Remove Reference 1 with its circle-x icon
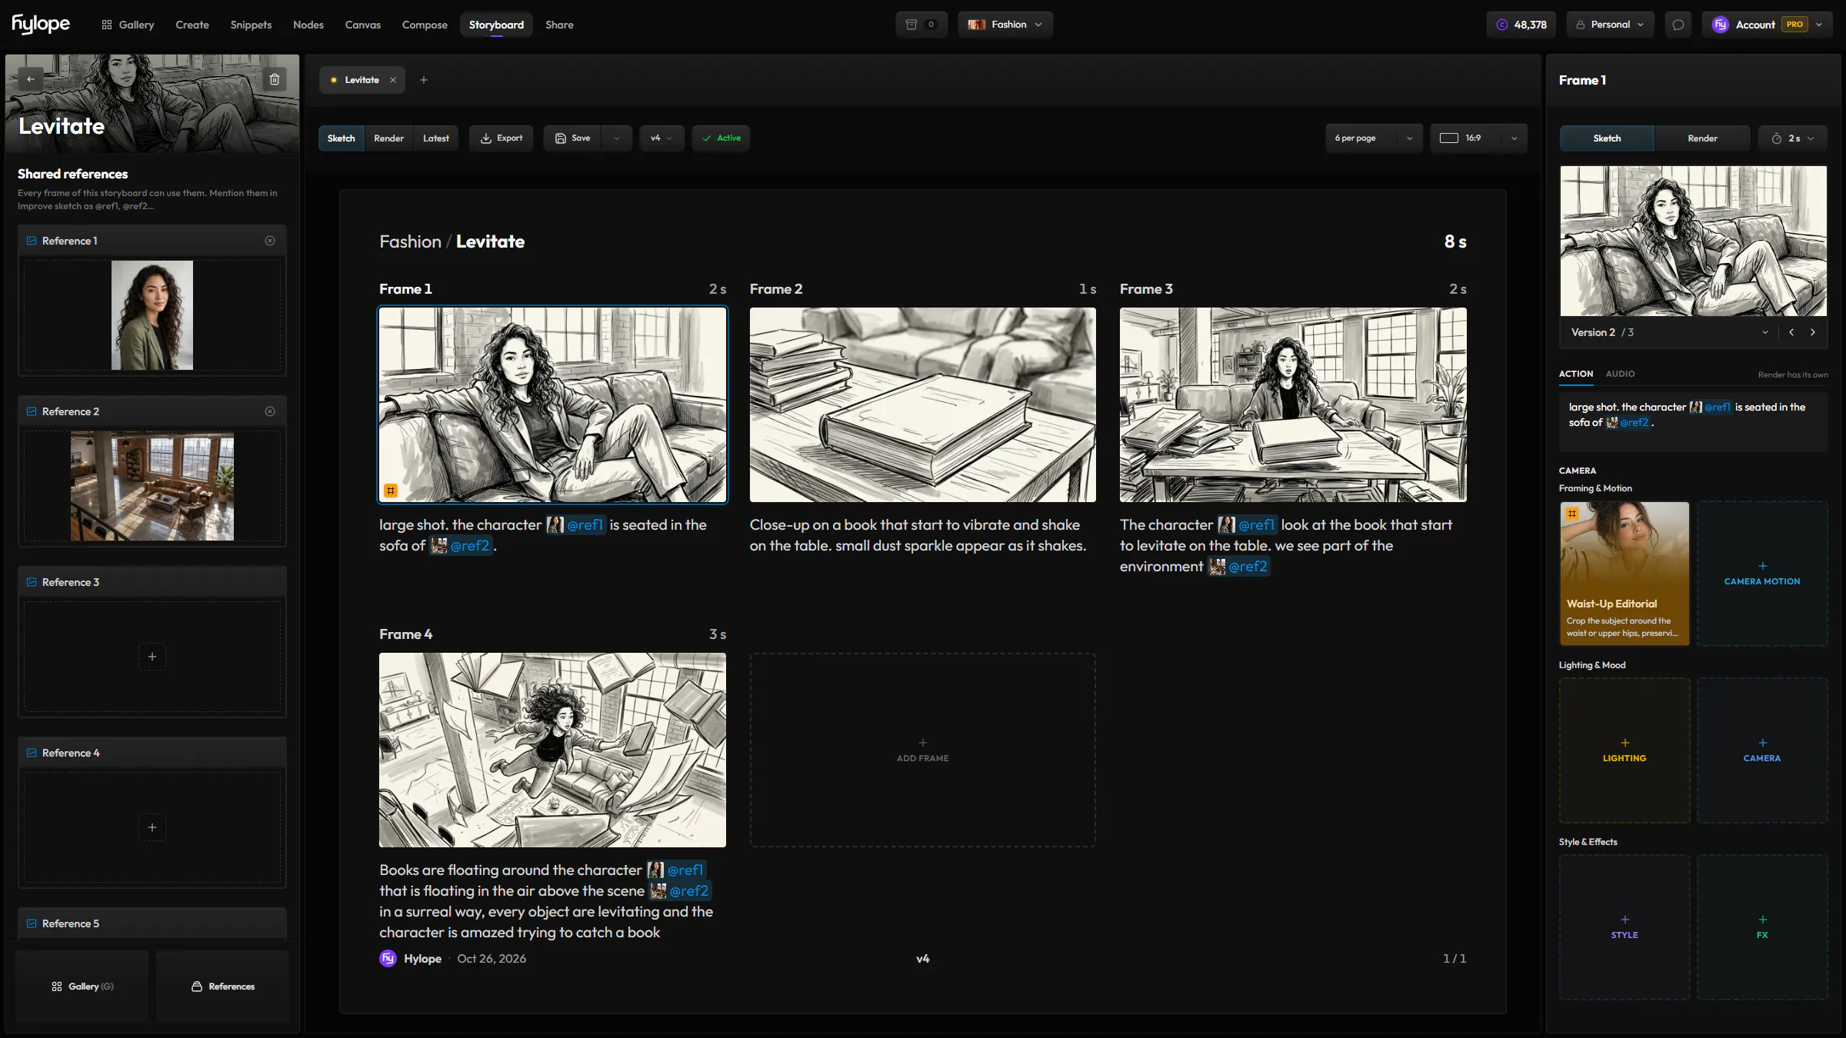The width and height of the screenshot is (1846, 1038). coord(270,241)
